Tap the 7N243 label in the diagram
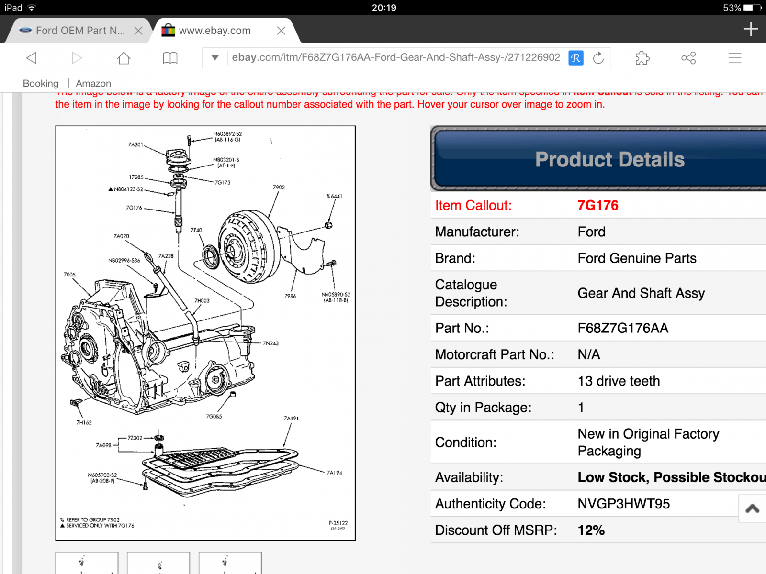This screenshot has height=574, width=766. [270, 343]
